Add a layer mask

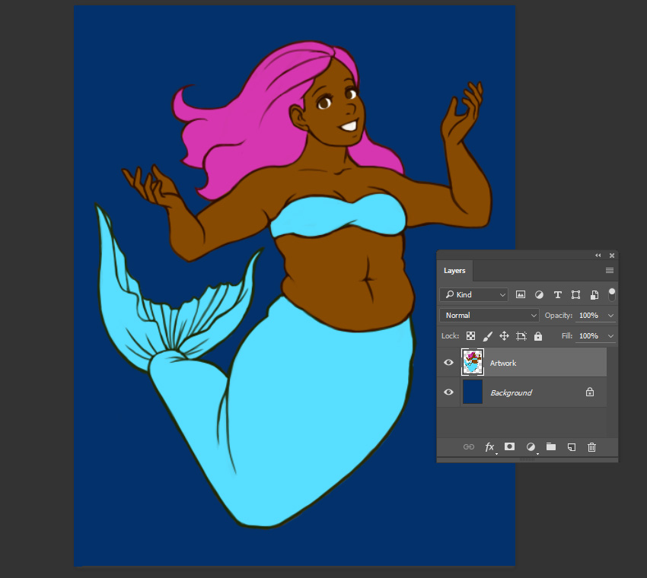[509, 446]
